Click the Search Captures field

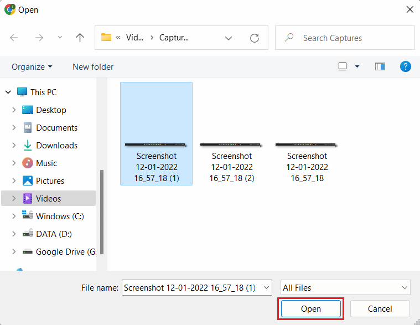click(x=345, y=38)
